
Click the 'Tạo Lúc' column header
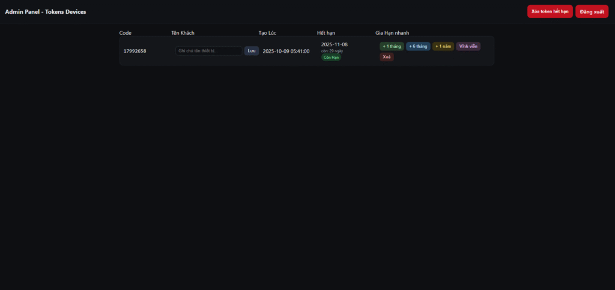tap(267, 32)
